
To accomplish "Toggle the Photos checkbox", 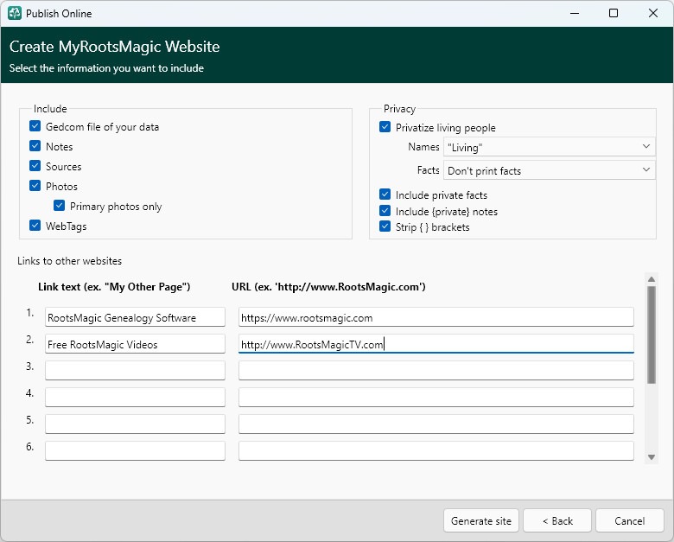I will (x=35, y=185).
